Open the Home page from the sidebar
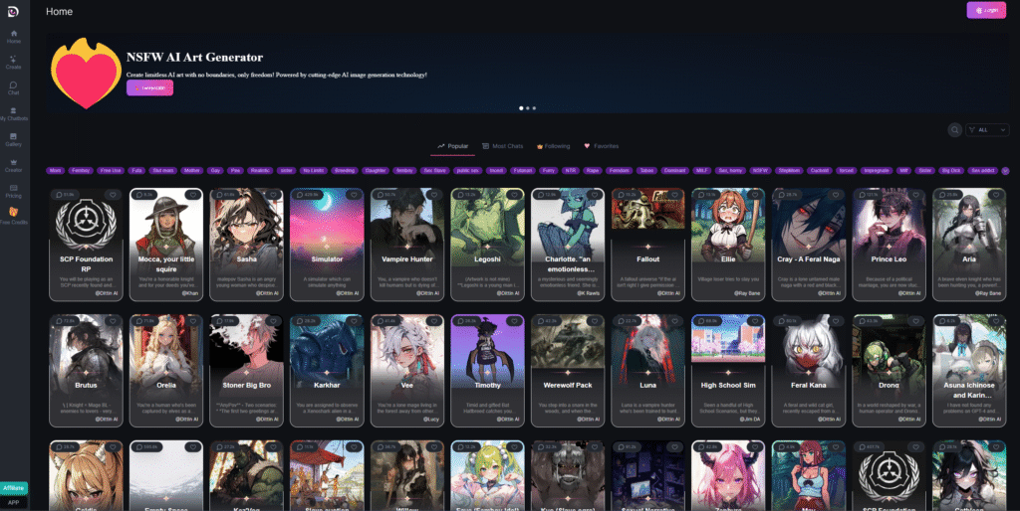Viewport: 1020px width, 511px height. point(14,37)
